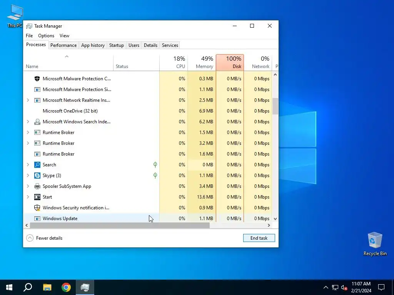Switch to the App history tab
Image resolution: width=394 pixels, height=295 pixels.
tap(93, 45)
